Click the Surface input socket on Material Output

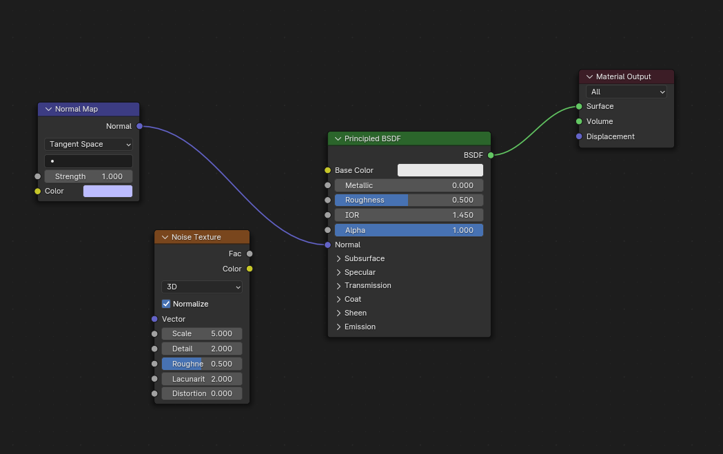579,106
